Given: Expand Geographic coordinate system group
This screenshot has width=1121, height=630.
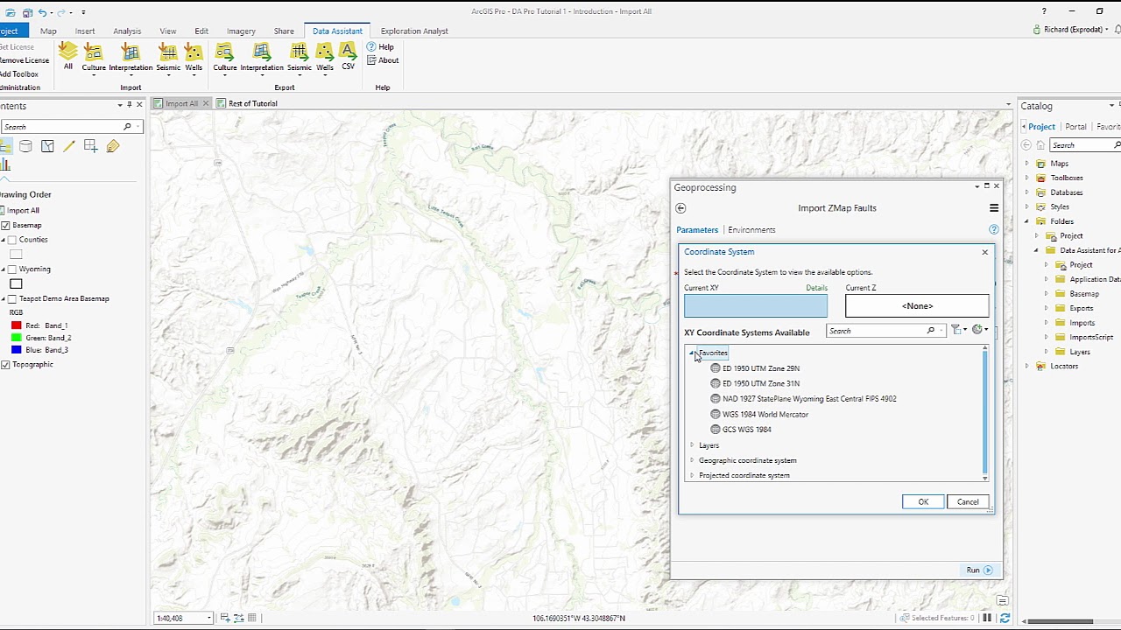Looking at the screenshot, I should 692,460.
